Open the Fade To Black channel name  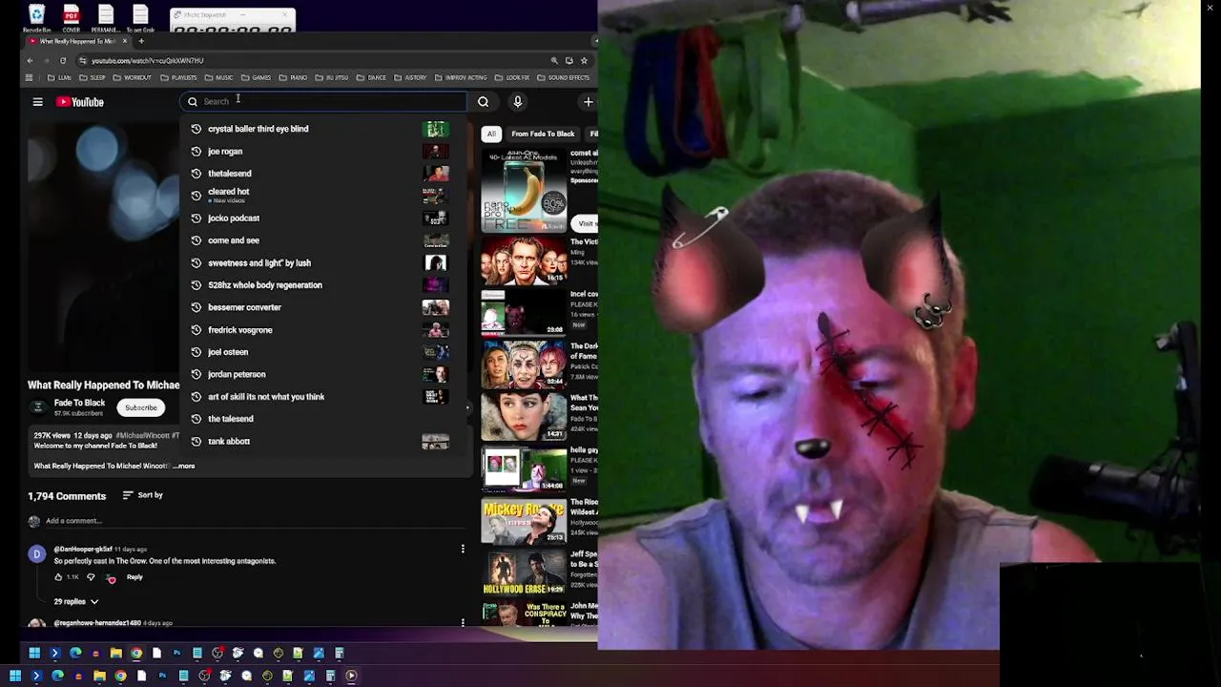(79, 403)
